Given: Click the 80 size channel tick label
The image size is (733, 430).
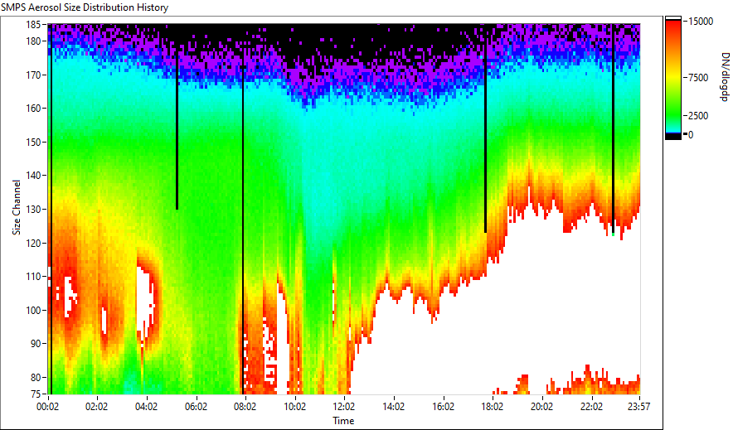Looking at the screenshot, I should click(x=36, y=377).
